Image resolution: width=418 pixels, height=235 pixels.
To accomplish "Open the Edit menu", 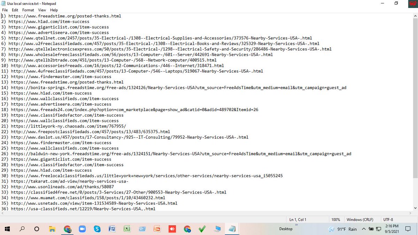I will [15, 10].
